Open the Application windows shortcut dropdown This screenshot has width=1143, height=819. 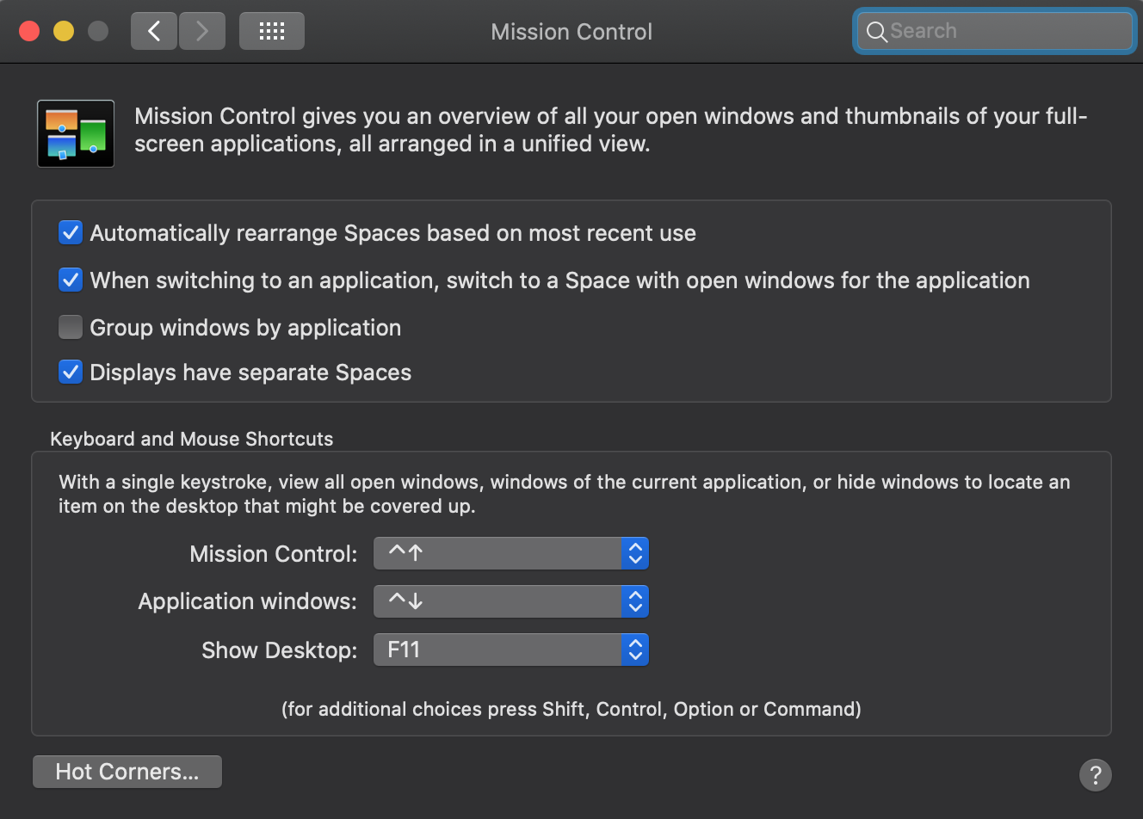[x=510, y=601]
